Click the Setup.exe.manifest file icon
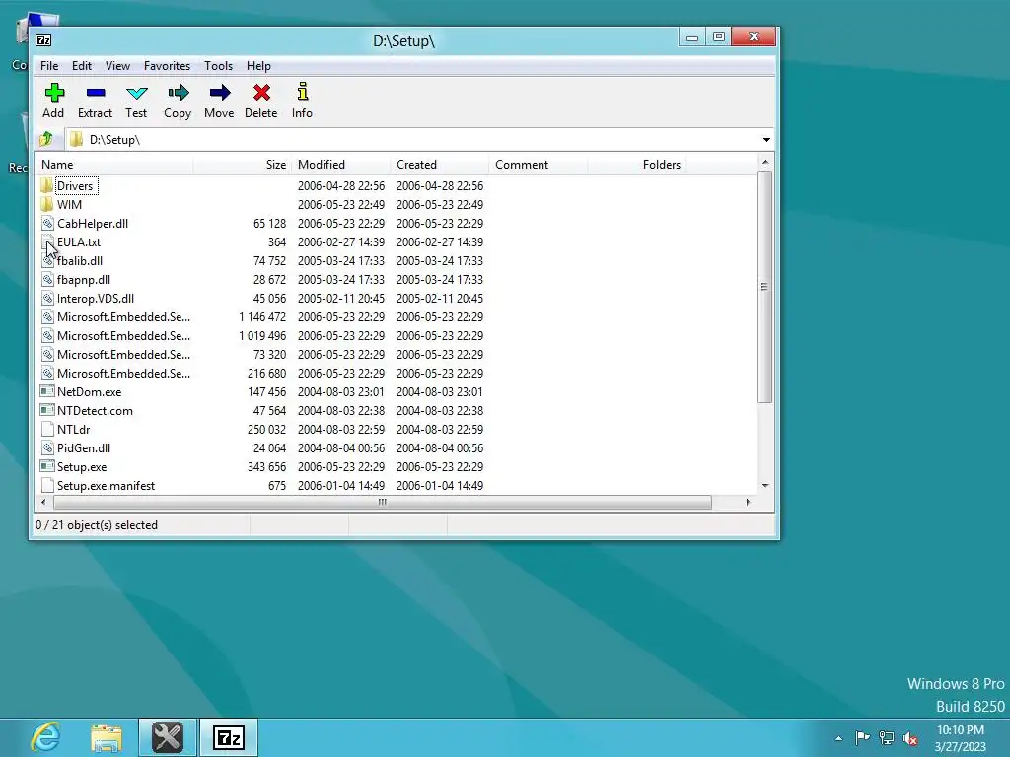The height and width of the screenshot is (757, 1010). (x=47, y=485)
